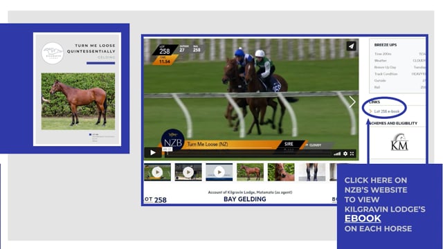View the side-on horse photo thumbnail

pyautogui.click(x=250, y=172)
